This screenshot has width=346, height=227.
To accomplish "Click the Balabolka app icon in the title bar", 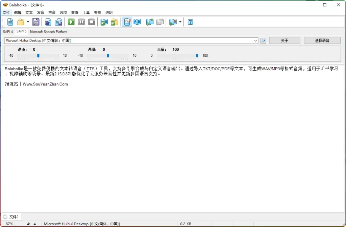I will point(5,5).
